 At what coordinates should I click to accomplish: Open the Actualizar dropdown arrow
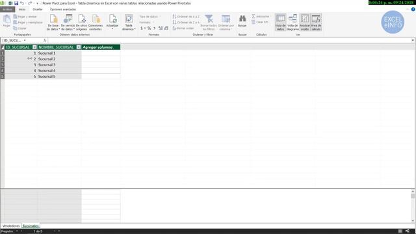coord(112,29)
